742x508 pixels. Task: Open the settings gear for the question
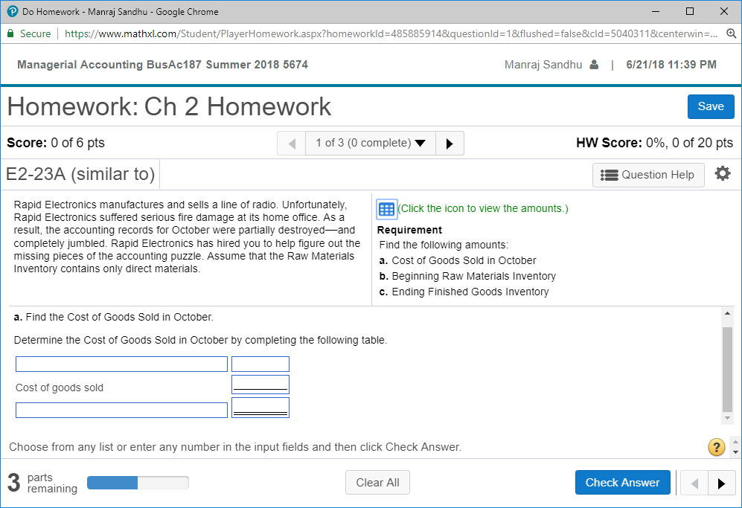[x=722, y=173]
